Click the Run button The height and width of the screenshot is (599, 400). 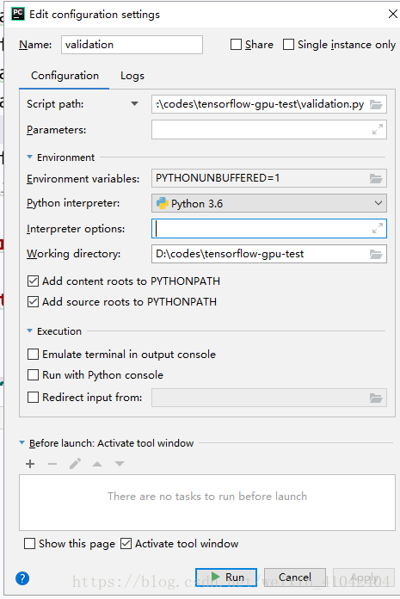pos(226,577)
